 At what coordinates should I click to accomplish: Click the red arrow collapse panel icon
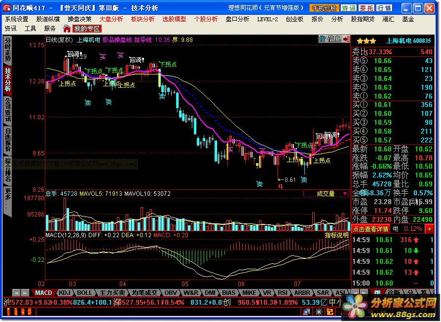tap(346, 39)
